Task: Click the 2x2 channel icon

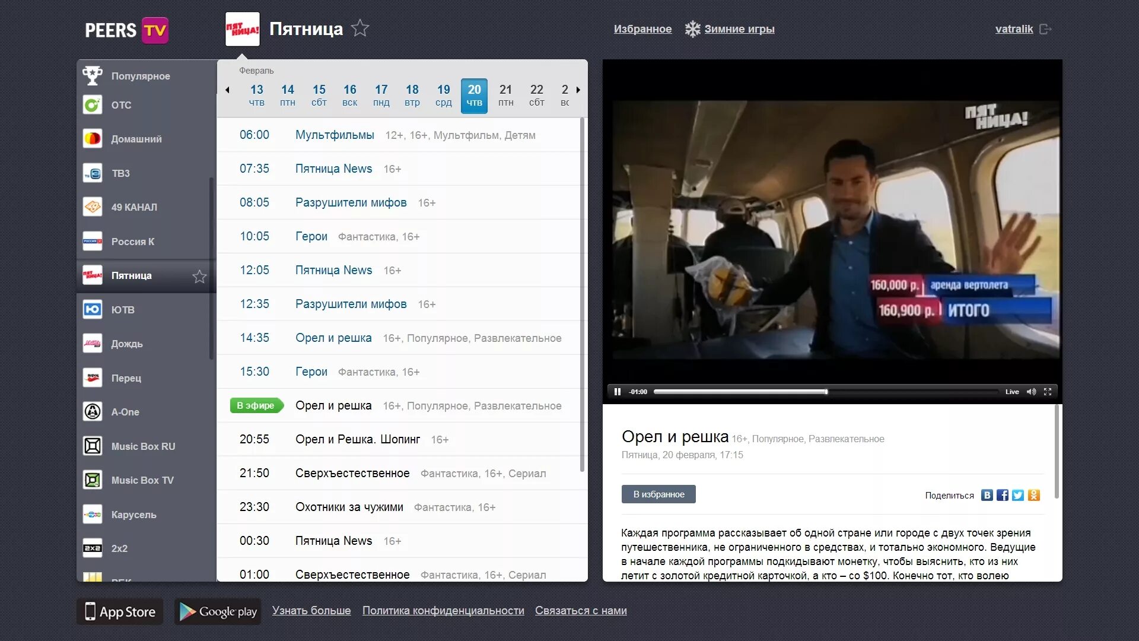Action: click(x=93, y=548)
